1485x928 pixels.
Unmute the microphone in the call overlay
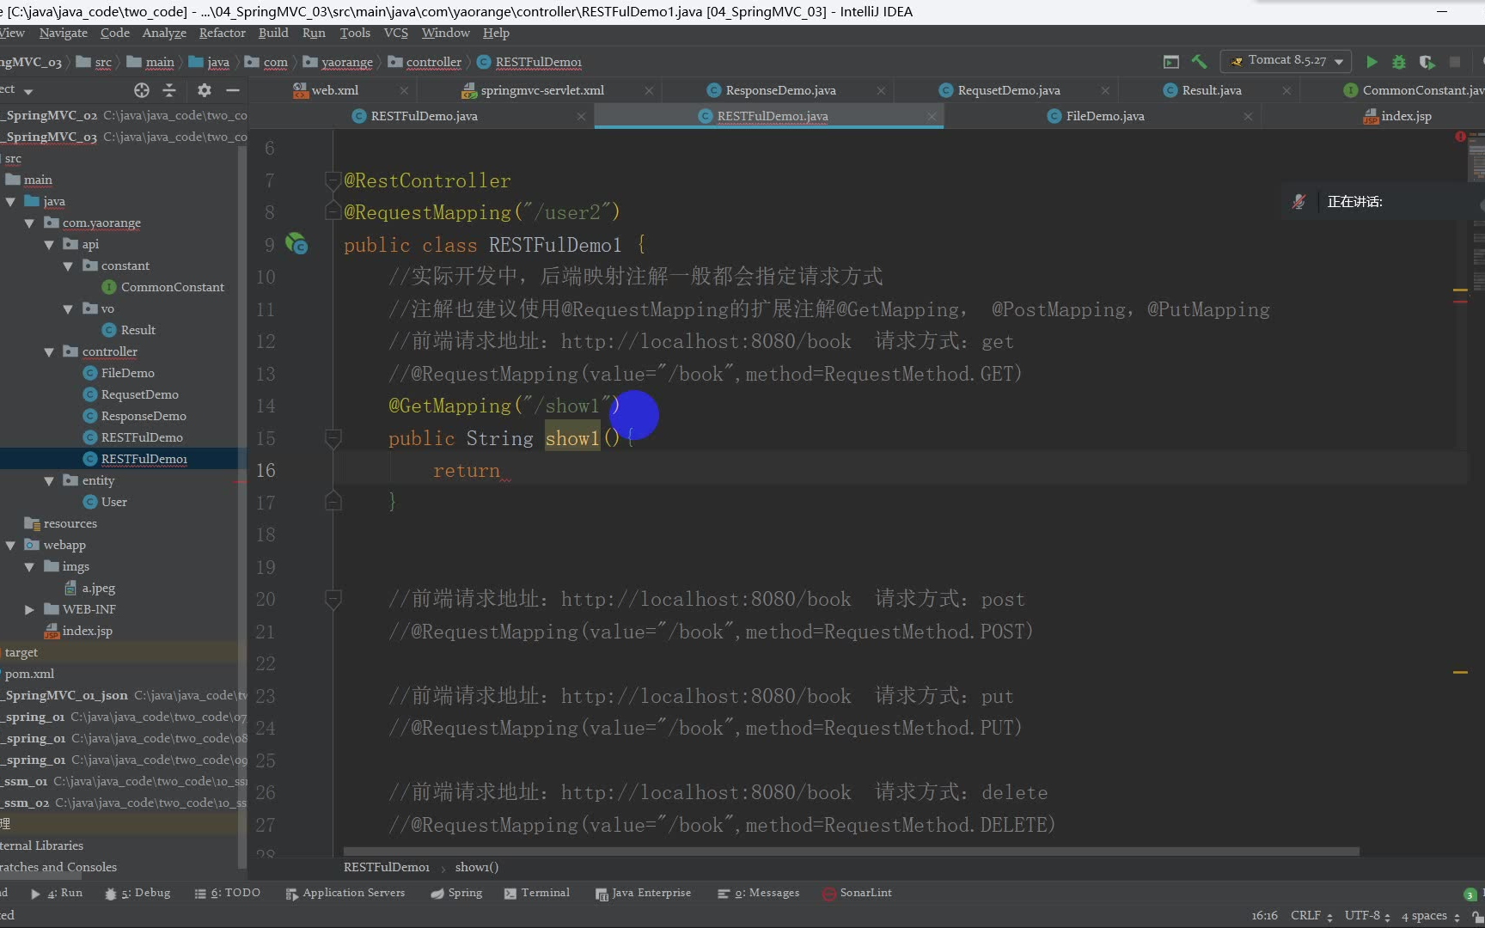pos(1299,202)
